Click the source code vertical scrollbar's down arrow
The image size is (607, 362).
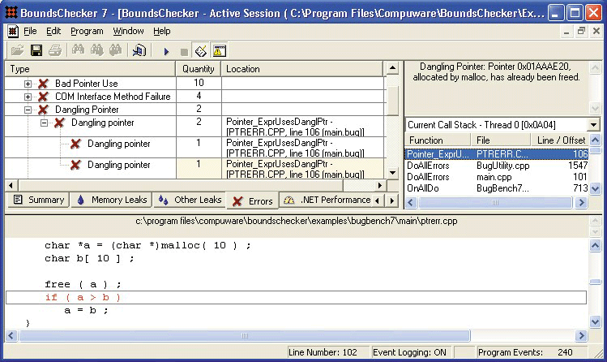(595, 321)
